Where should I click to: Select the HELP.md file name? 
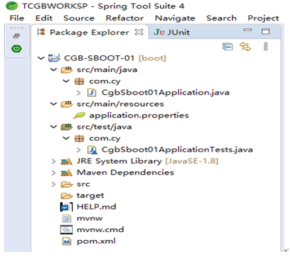[x=96, y=207]
